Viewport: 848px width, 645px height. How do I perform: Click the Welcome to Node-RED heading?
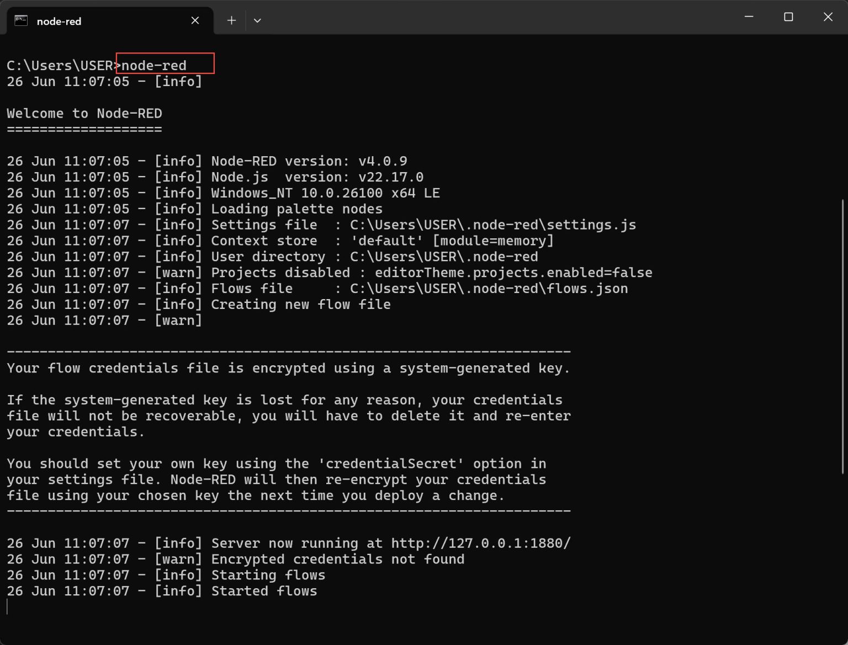click(x=84, y=113)
